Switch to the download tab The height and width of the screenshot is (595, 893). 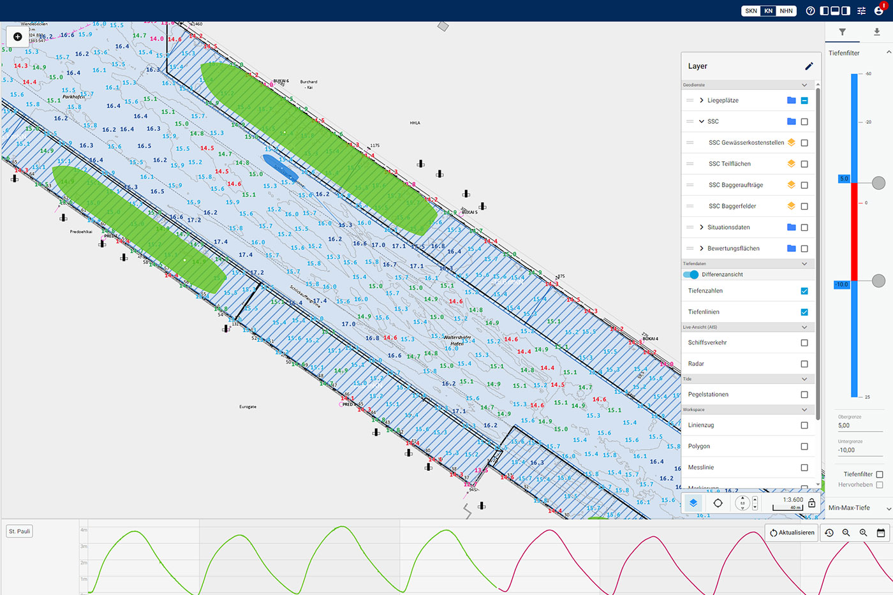coord(876,32)
